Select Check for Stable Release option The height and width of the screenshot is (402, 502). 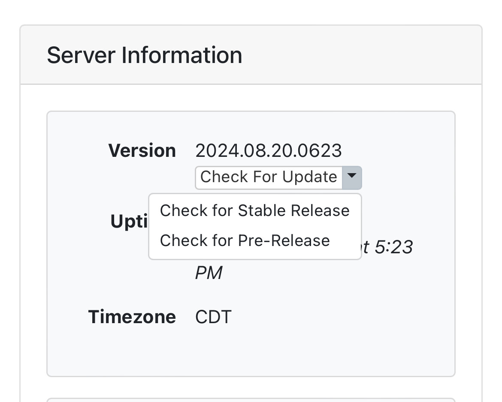click(254, 211)
